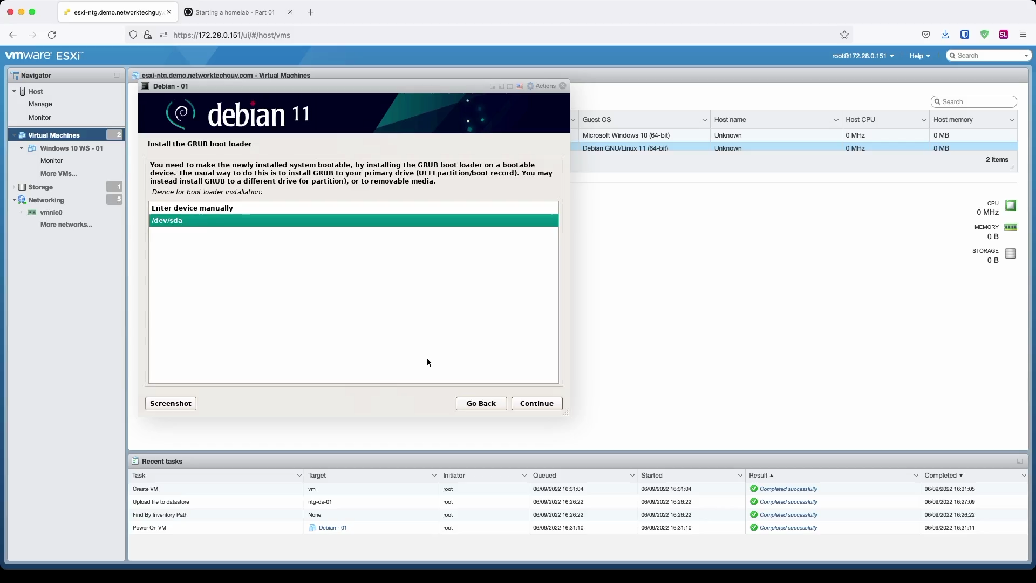
Task: Open the Bitwarden shield extension icon
Action: click(x=965, y=35)
